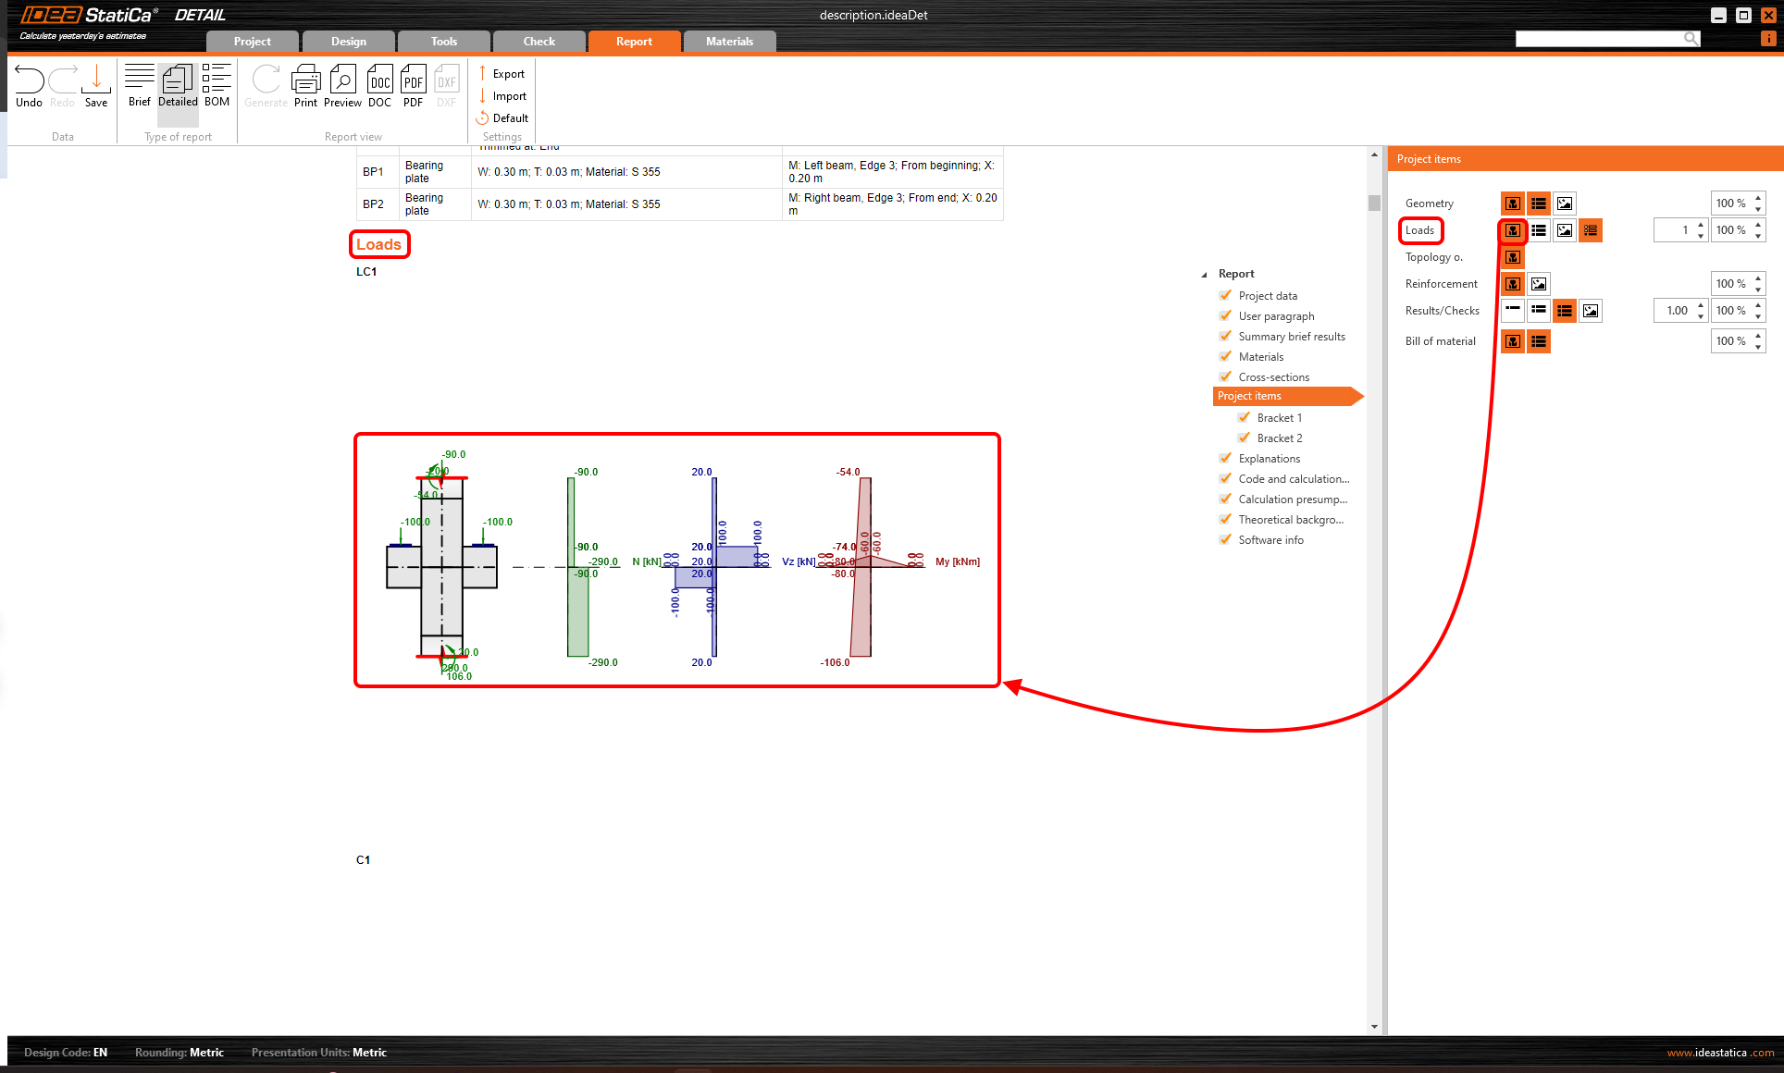Collapse the Report tree node
The image size is (1784, 1073).
pos(1204,275)
